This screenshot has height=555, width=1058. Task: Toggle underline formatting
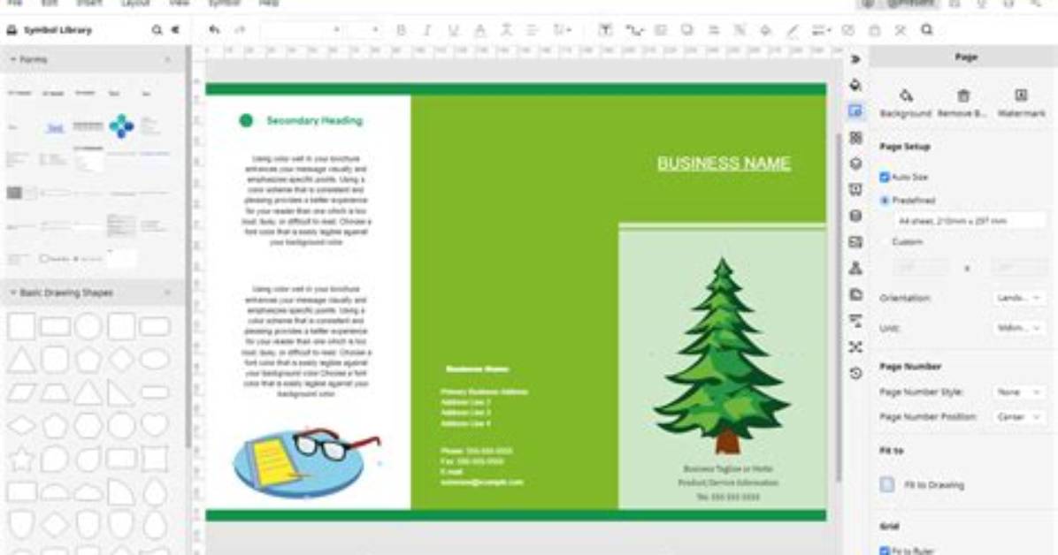[x=453, y=30]
